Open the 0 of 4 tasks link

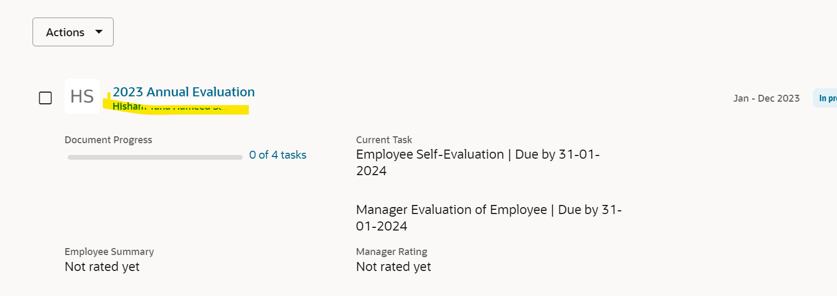pyautogui.click(x=277, y=155)
